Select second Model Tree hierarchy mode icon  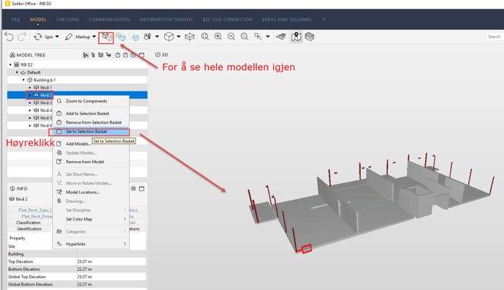coord(93,55)
